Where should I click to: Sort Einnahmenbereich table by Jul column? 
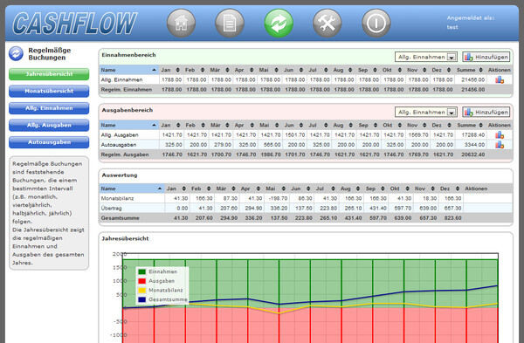pos(318,70)
